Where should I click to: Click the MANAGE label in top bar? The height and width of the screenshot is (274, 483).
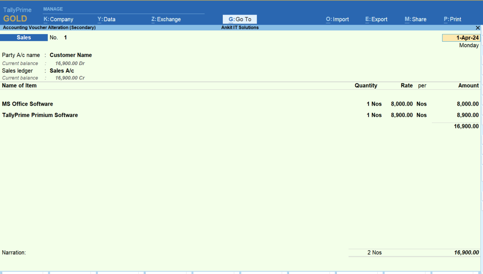pyautogui.click(x=53, y=9)
